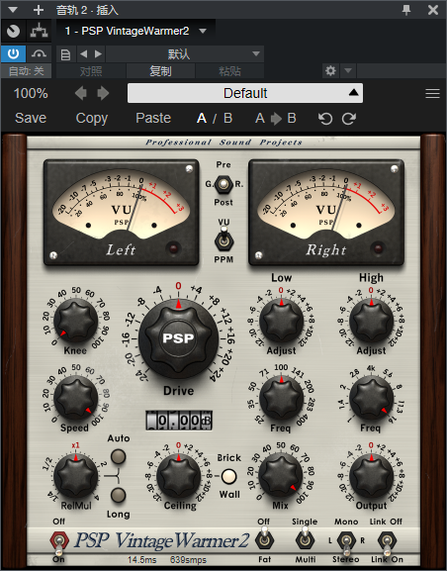Flip the Off/Fat switch

(x=265, y=539)
